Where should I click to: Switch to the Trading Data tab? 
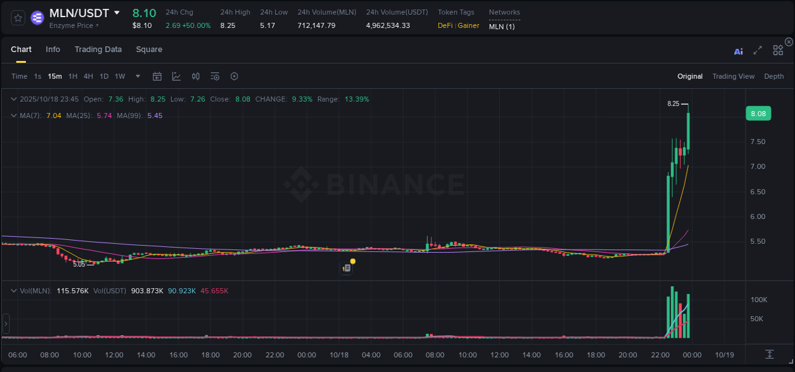pos(98,49)
